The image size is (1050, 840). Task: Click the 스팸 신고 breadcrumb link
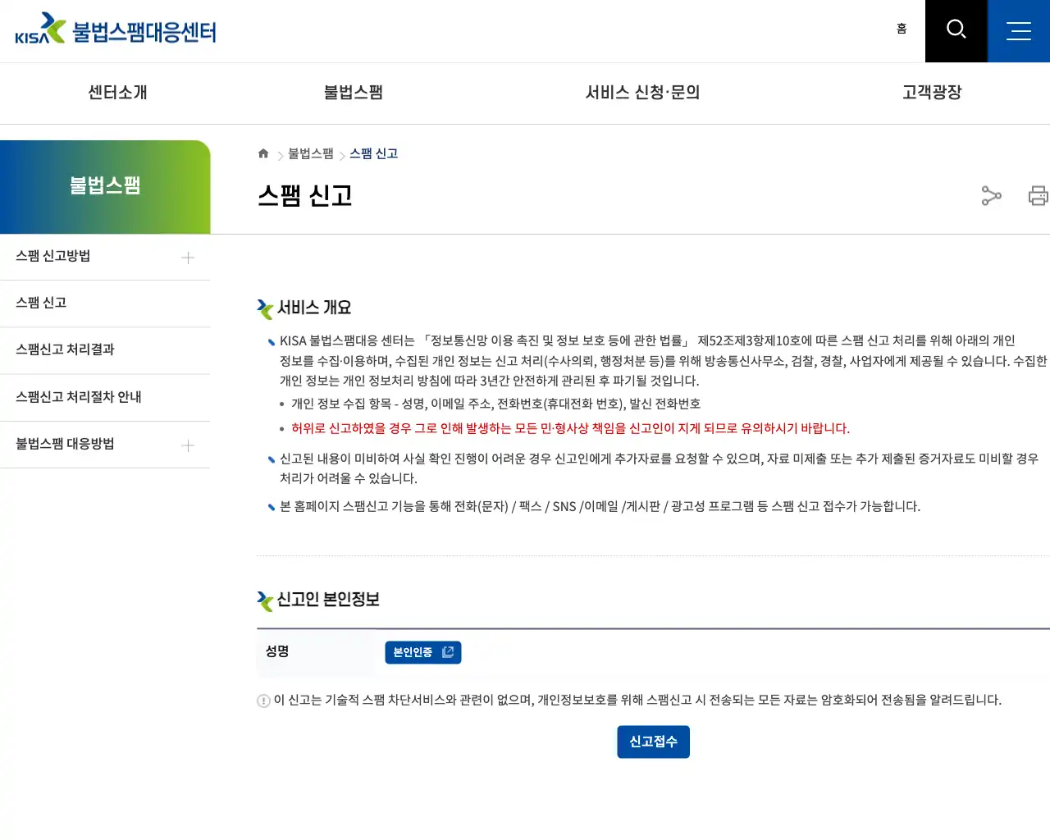pos(373,153)
